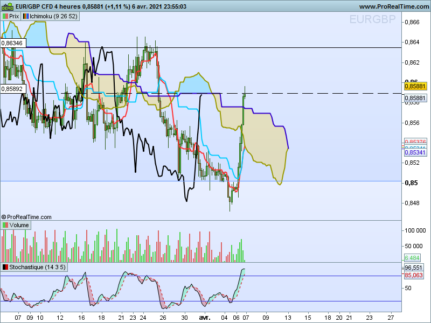Viewport: 431px width, 323px height.
Task: Click the Ichimoku indicator color icon
Action: 26,16
